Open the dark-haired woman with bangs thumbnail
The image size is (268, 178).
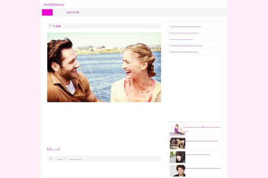177,157
